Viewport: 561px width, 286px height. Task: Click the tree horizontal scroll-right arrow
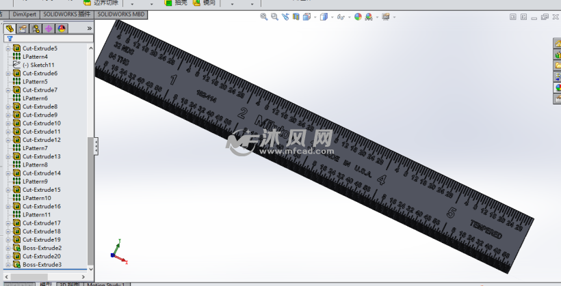click(83, 276)
